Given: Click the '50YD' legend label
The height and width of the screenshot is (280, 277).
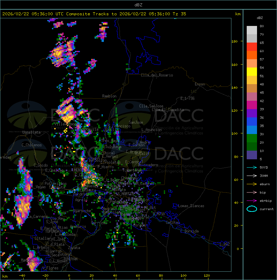Looking at the screenshot, I should [264, 168].
